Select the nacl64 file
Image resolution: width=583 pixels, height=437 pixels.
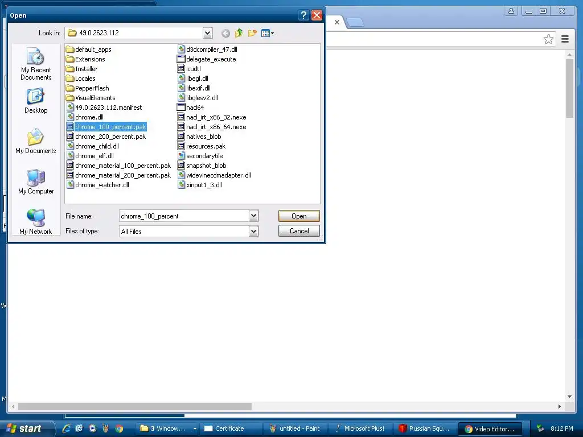191,108
